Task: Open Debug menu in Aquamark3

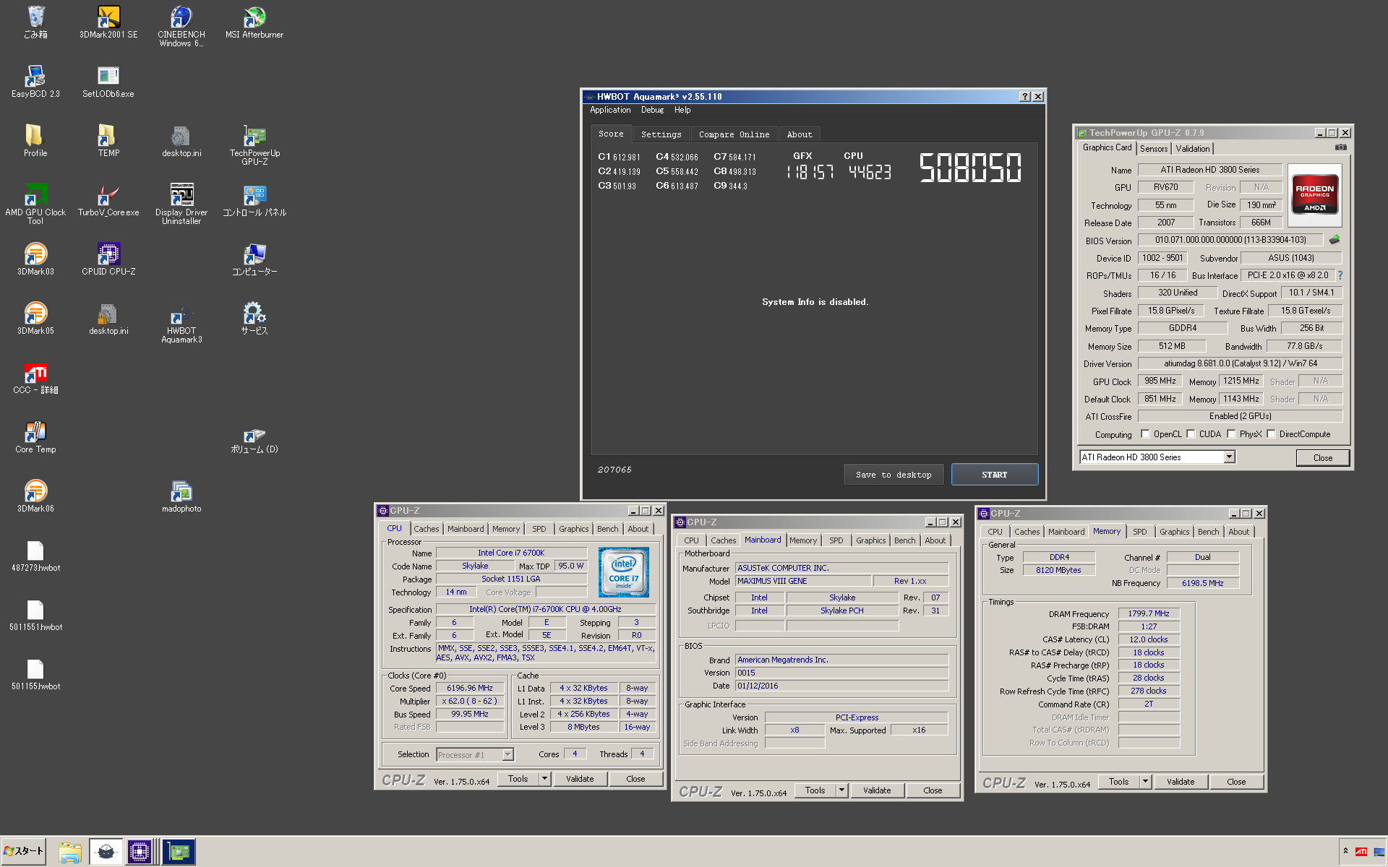Action: (652, 110)
